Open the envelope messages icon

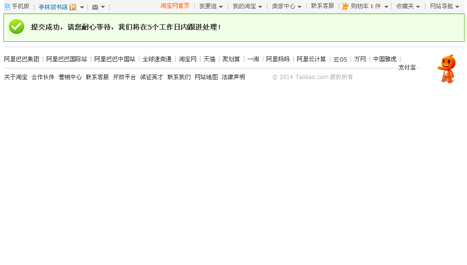(95, 7)
